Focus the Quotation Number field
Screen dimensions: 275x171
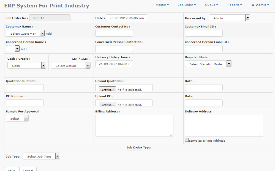[x=24, y=88]
